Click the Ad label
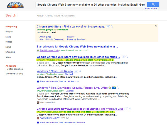Image resolution: width=167 pixels, height=125 pixels. tap(156, 26)
